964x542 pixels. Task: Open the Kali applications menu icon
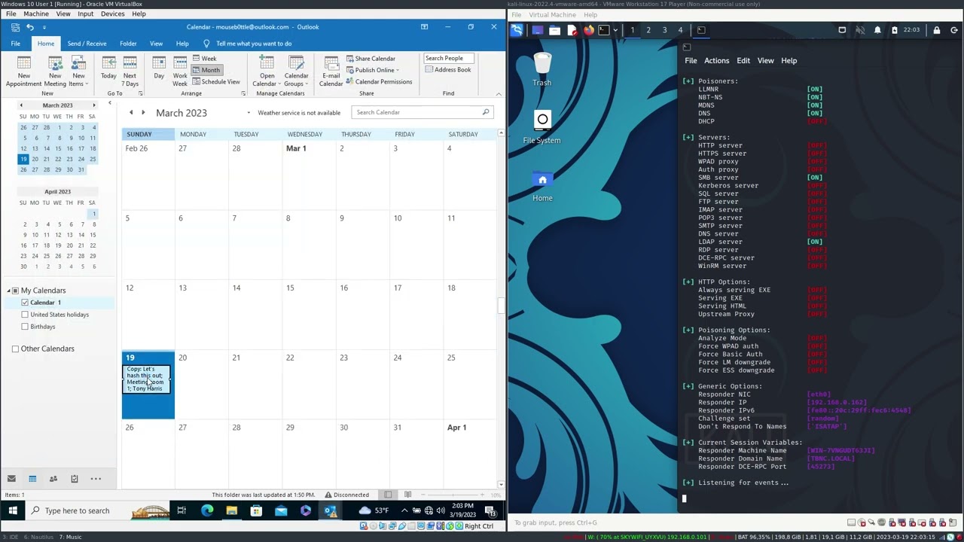click(x=517, y=30)
